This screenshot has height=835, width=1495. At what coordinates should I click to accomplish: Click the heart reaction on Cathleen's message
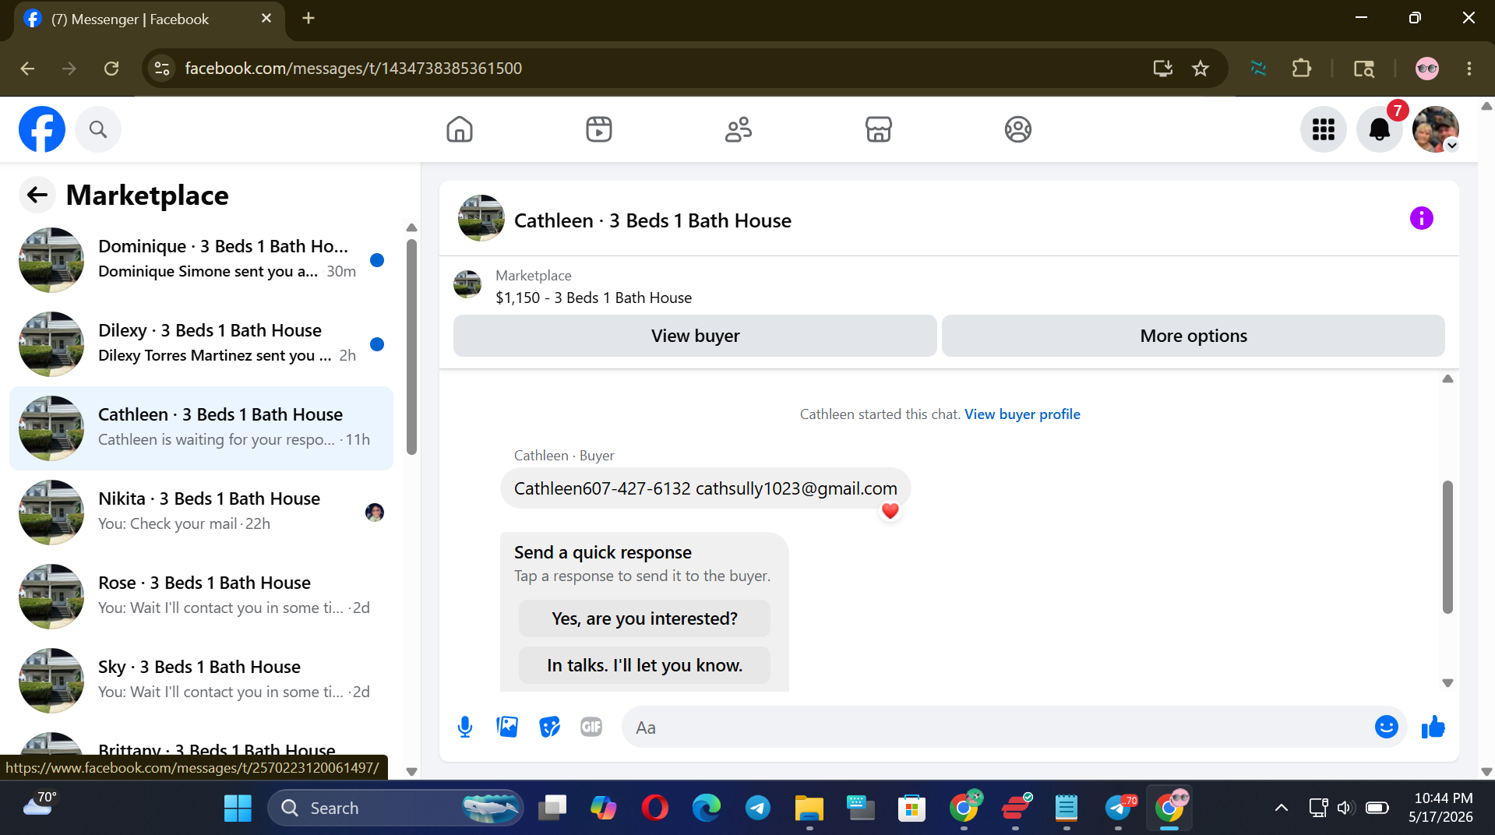click(x=890, y=511)
